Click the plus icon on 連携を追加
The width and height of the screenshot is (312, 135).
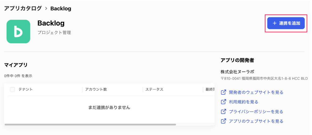pyautogui.click(x=275, y=23)
